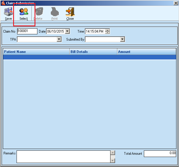Open patient selection with the Select icon

[24, 12]
